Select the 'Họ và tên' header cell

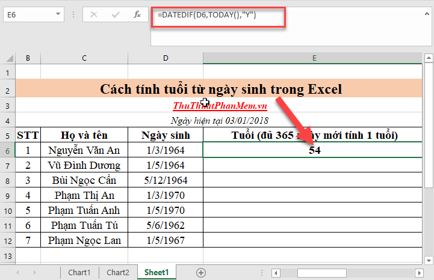[84, 135]
